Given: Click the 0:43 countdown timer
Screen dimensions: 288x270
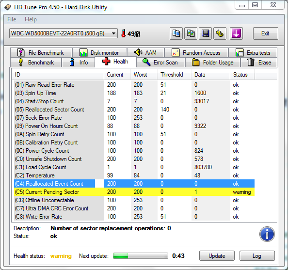Looking at the screenshot, I should (178, 255).
